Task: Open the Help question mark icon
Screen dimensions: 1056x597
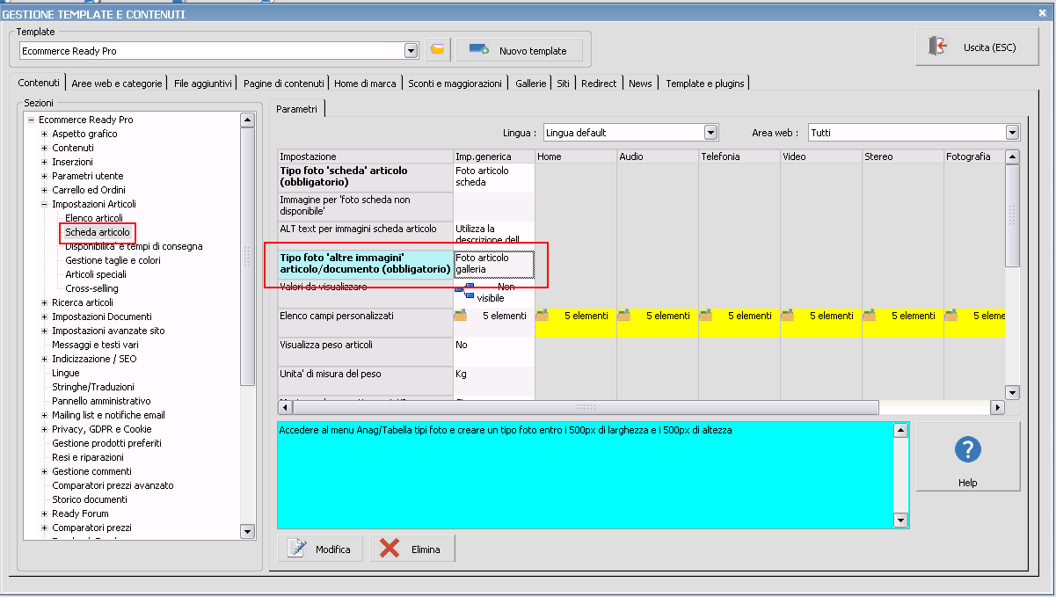Action: click(968, 449)
